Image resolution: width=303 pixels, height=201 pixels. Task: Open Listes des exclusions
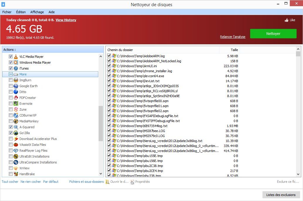click(x=281, y=195)
